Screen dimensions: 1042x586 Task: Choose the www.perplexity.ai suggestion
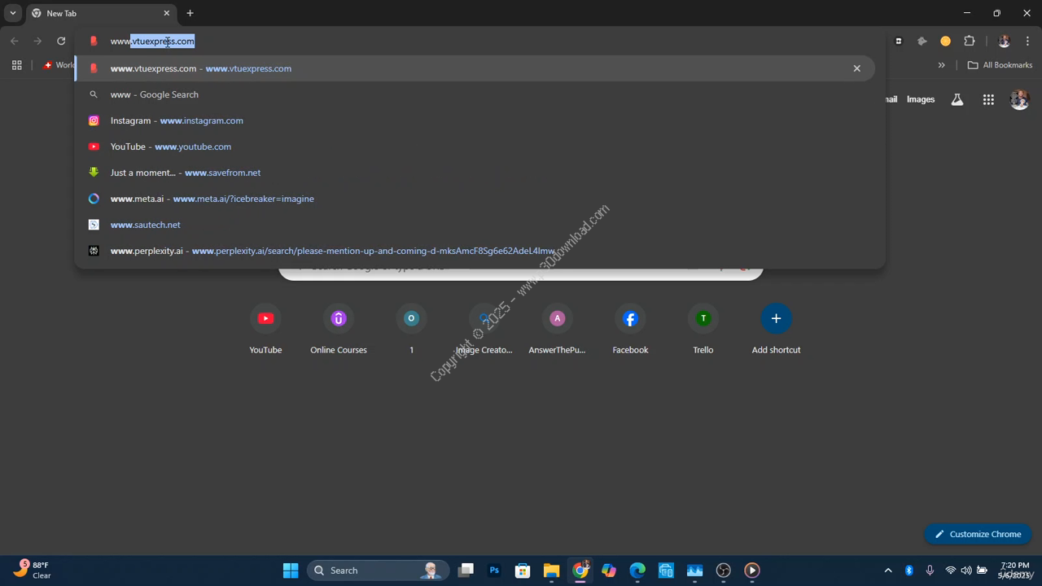point(475,251)
